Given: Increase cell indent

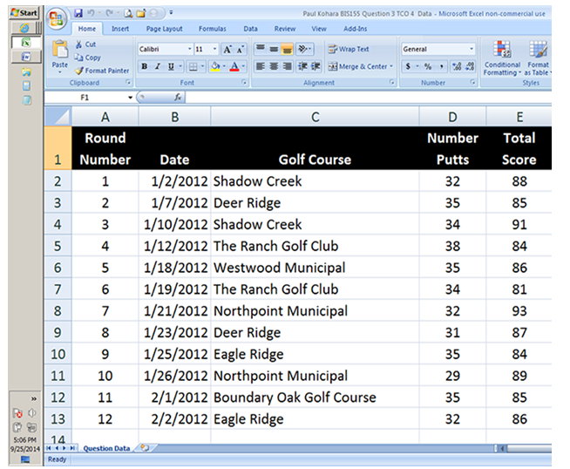Looking at the screenshot, I should click(316, 66).
